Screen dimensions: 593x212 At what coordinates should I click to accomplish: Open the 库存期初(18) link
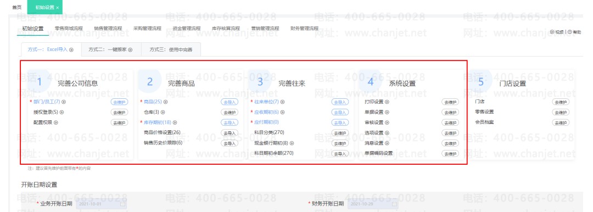point(158,122)
